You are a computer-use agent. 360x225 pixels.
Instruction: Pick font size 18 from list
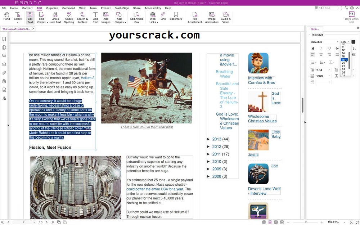(x=344, y=60)
